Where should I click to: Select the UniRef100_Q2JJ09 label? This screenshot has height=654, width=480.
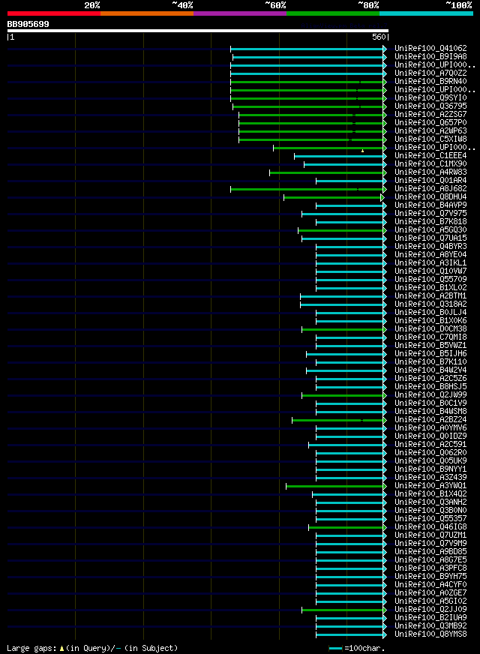pos(430,610)
